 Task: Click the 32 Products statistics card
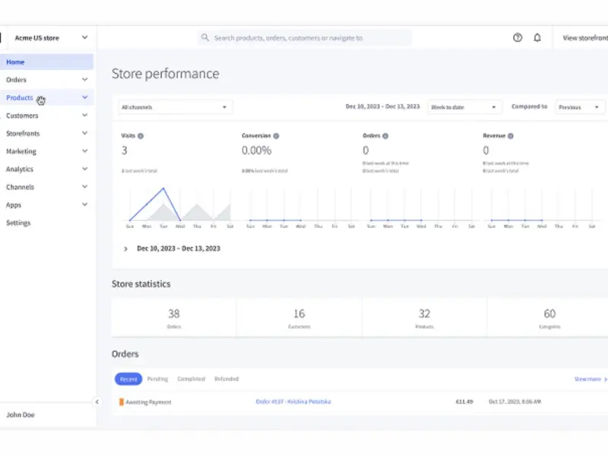[x=425, y=318]
